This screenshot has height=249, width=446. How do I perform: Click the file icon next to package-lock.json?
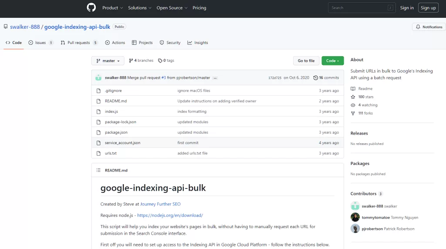(98, 122)
